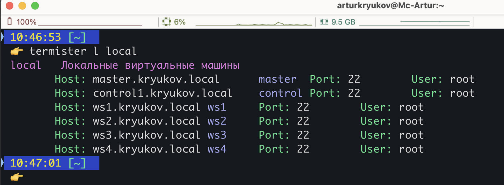Click host ws4.kryukov.local
This screenshot has height=185, width=504.
point(147,149)
